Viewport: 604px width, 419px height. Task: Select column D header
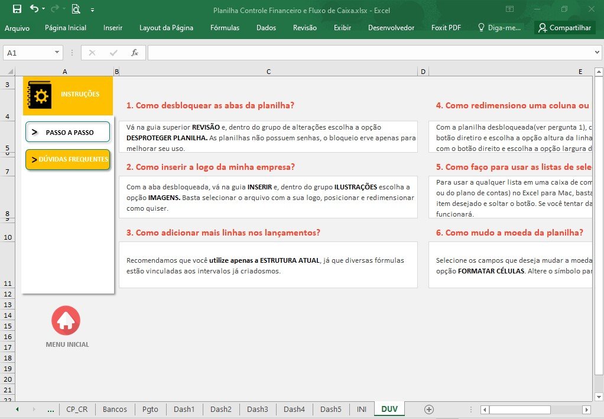pyautogui.click(x=423, y=72)
